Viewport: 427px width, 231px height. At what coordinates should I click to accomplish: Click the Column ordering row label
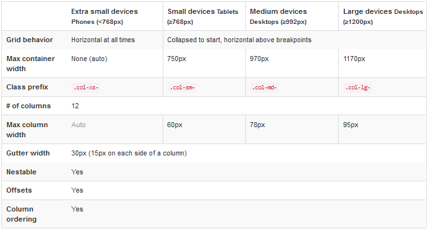click(x=21, y=214)
